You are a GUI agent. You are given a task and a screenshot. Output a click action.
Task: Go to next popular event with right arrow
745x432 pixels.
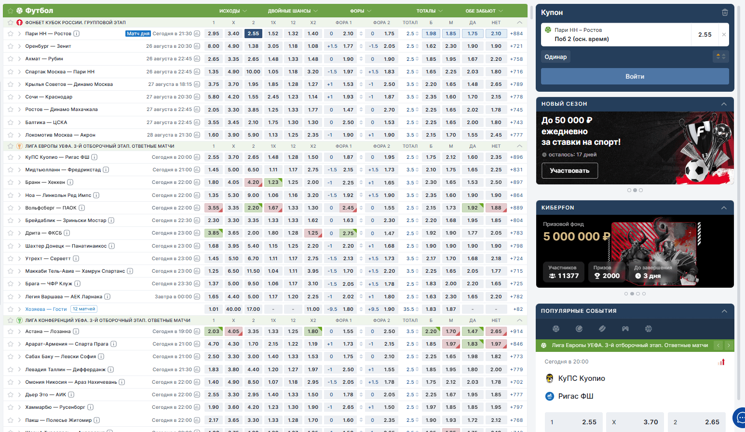[729, 345]
